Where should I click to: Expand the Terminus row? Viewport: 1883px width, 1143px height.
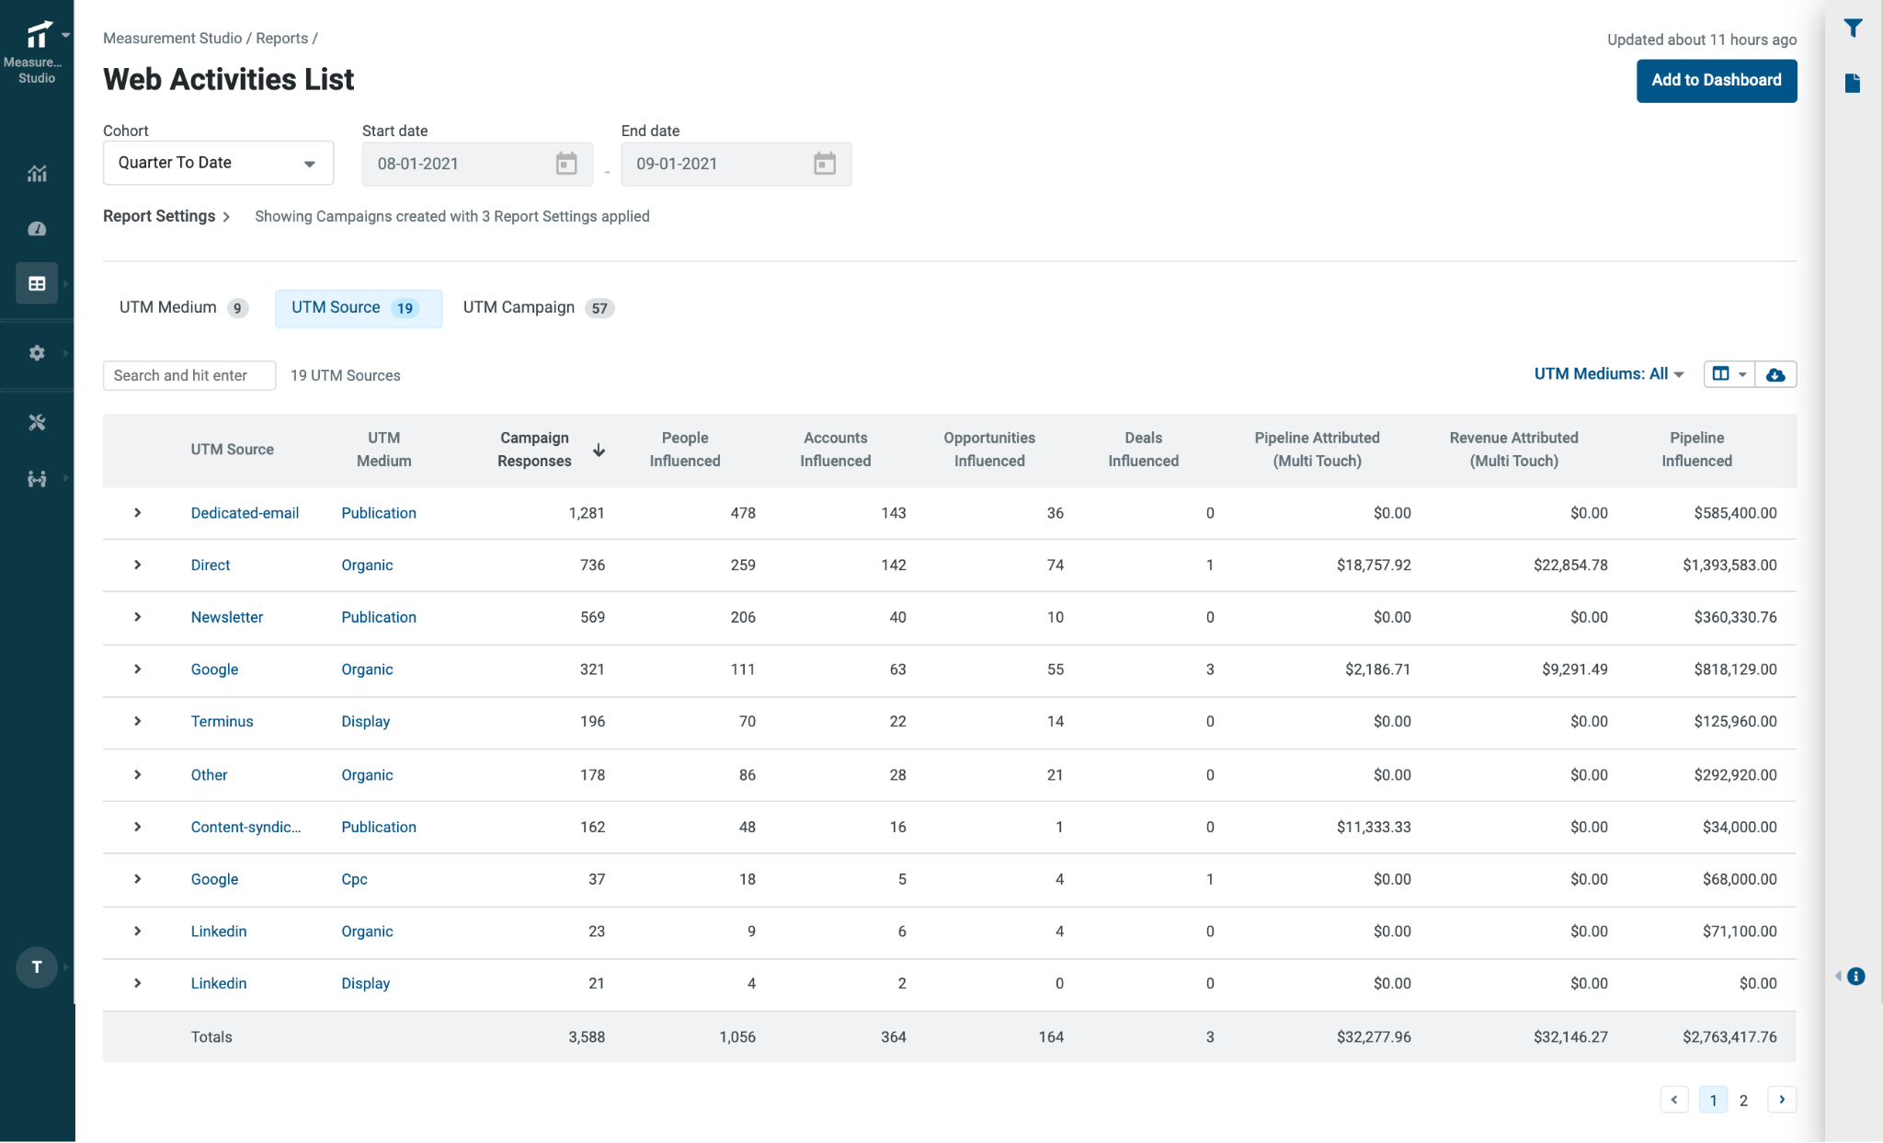(138, 722)
